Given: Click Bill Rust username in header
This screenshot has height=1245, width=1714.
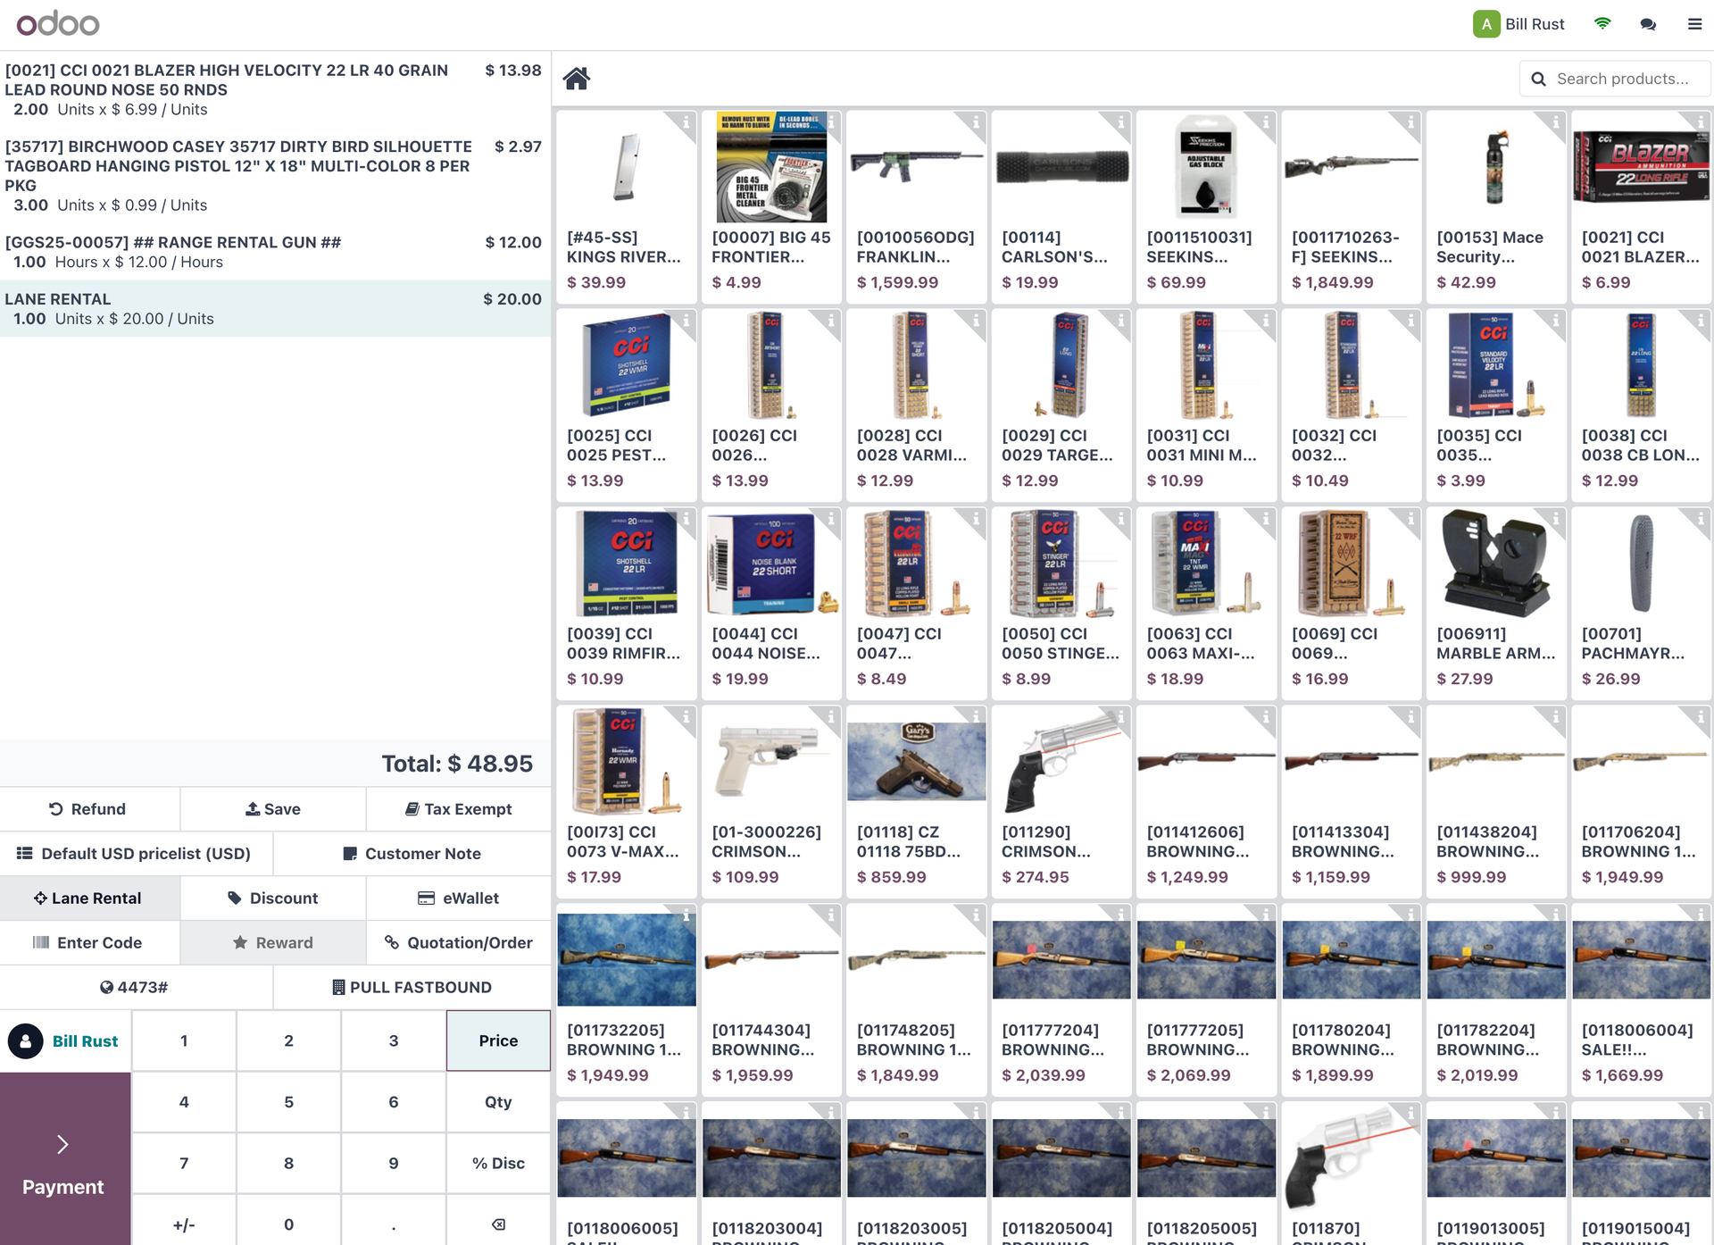Looking at the screenshot, I should 1535,24.
